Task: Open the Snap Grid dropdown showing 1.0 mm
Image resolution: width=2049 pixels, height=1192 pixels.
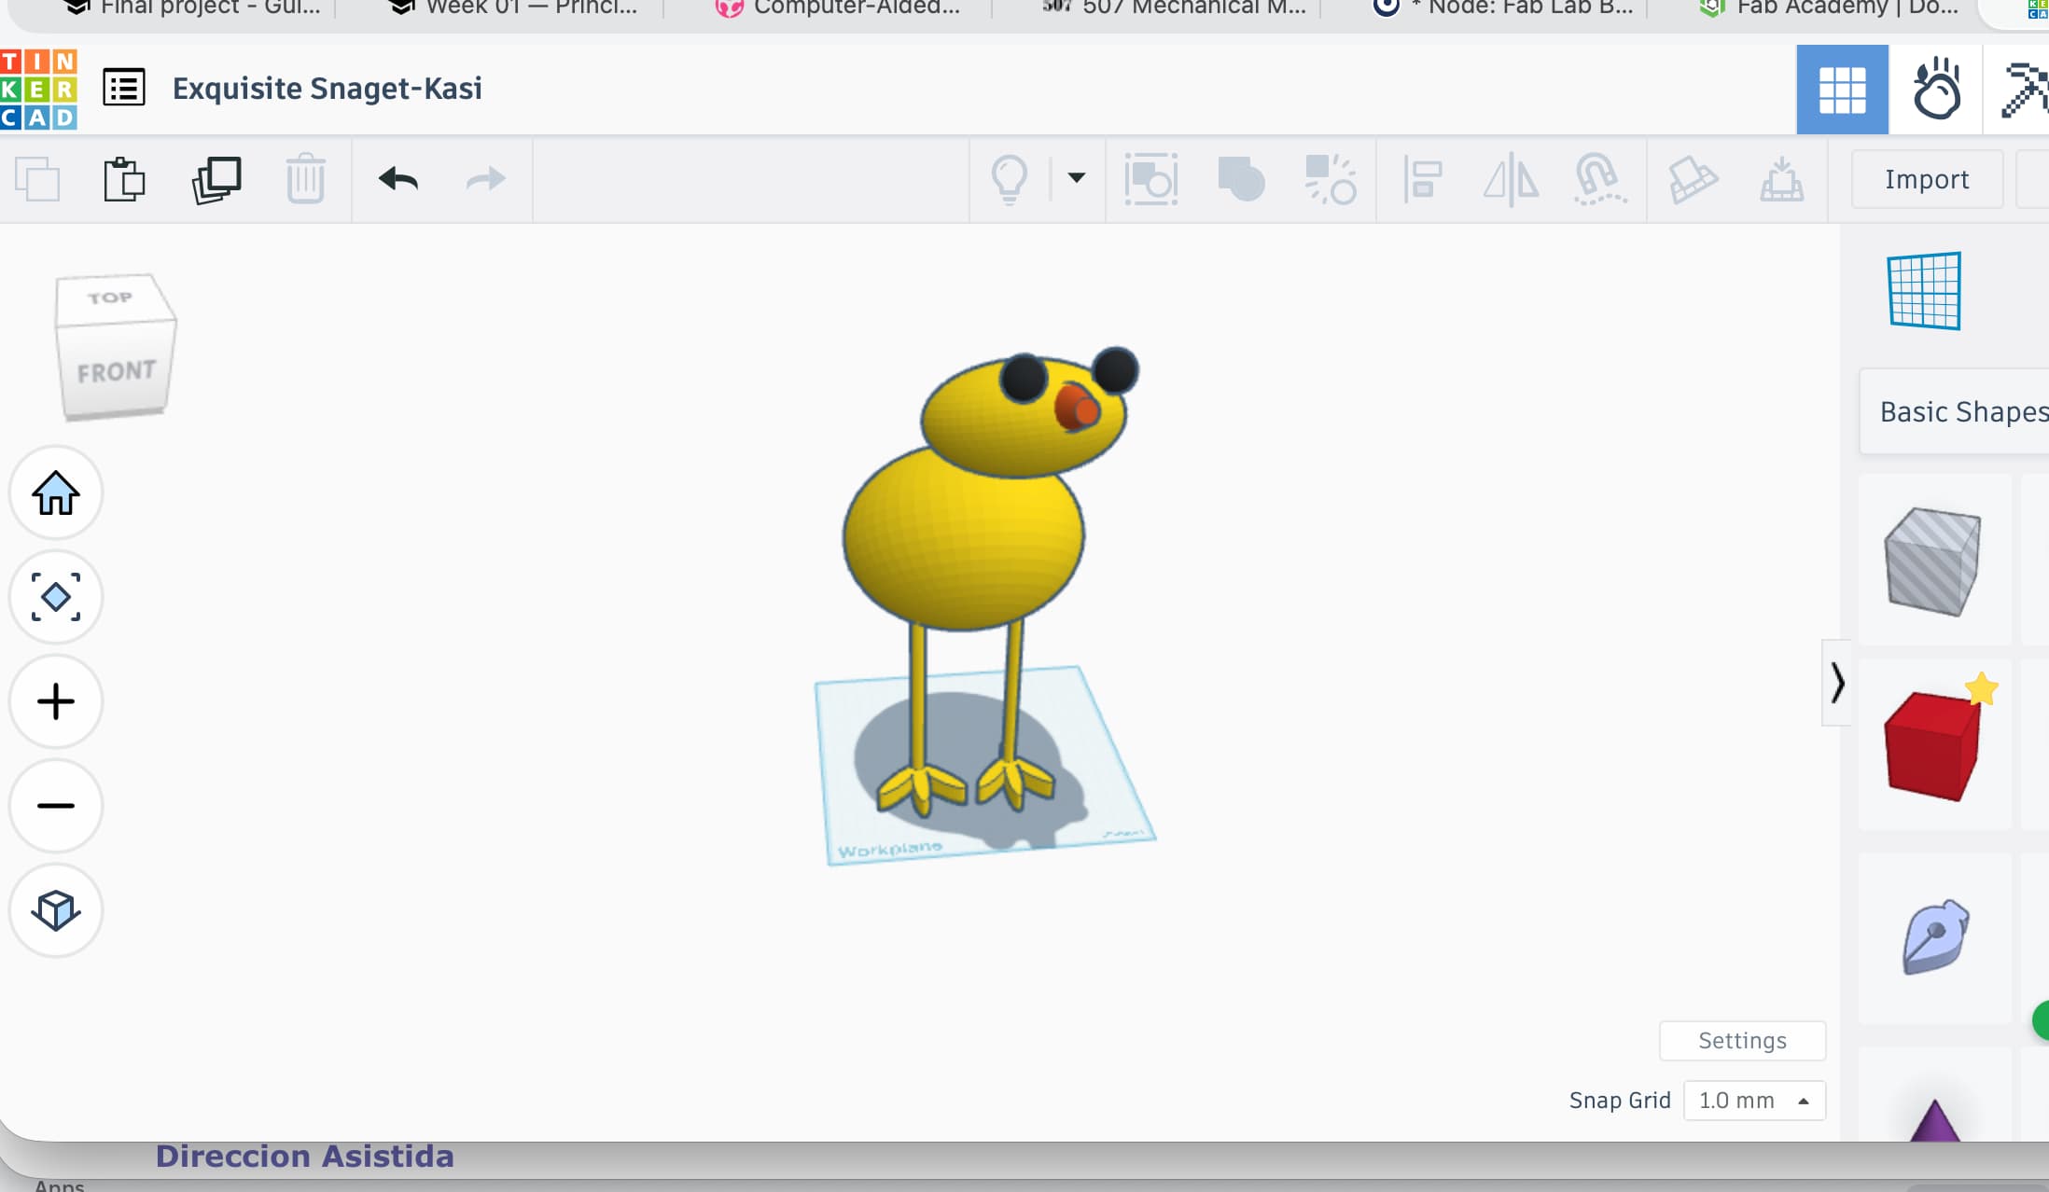Action: tap(1754, 1101)
